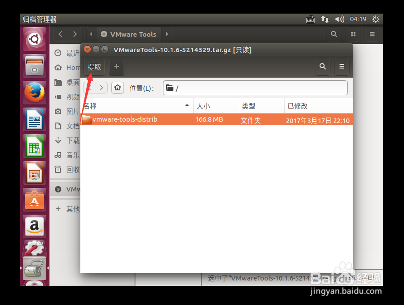Open 音乐 music in Files sidebar
The image size is (404, 305).
65,155
